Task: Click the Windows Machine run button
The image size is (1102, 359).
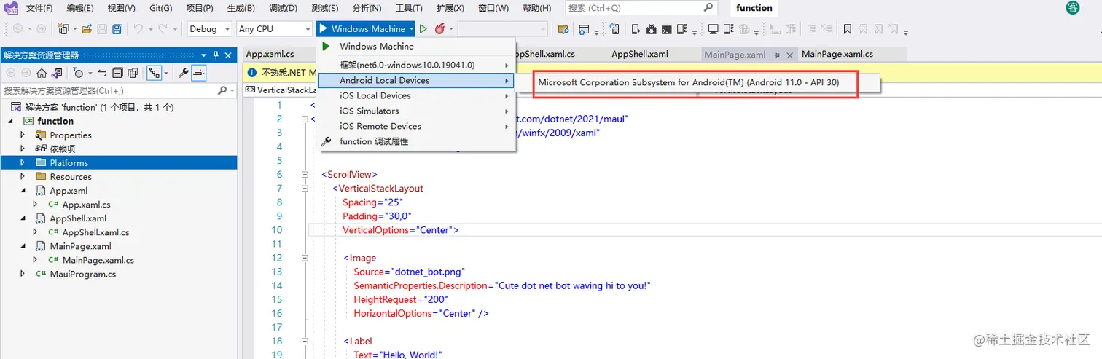Action: point(362,29)
